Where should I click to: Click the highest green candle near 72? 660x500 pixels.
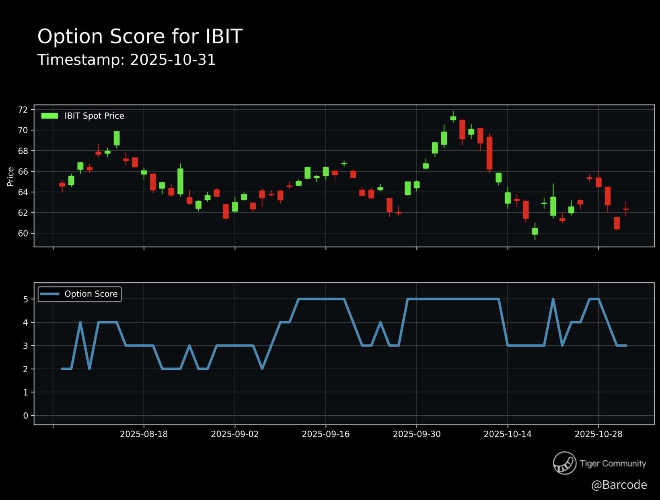453,118
